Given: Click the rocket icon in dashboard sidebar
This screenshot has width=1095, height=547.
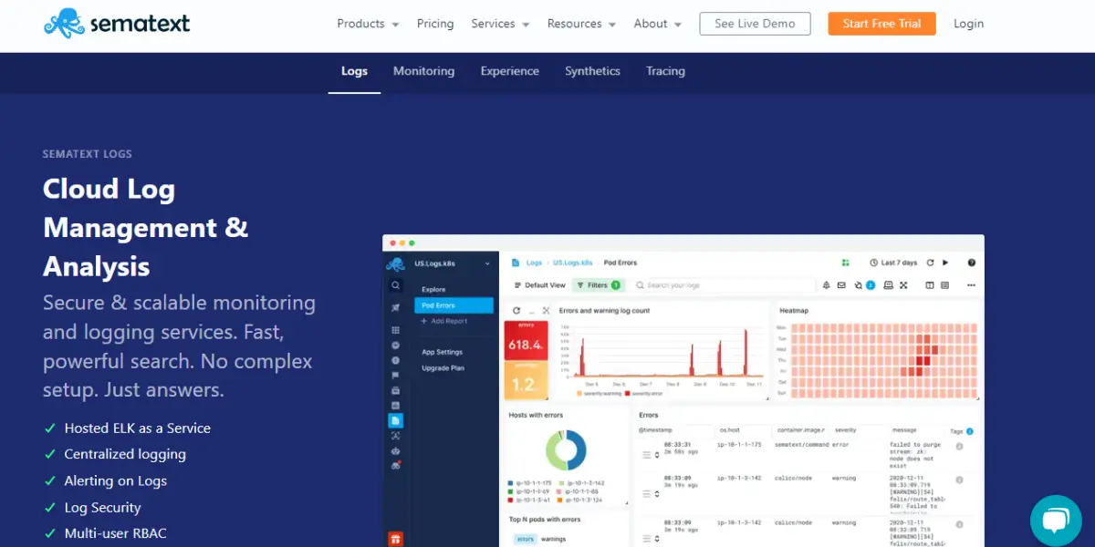Looking at the screenshot, I should (396, 307).
